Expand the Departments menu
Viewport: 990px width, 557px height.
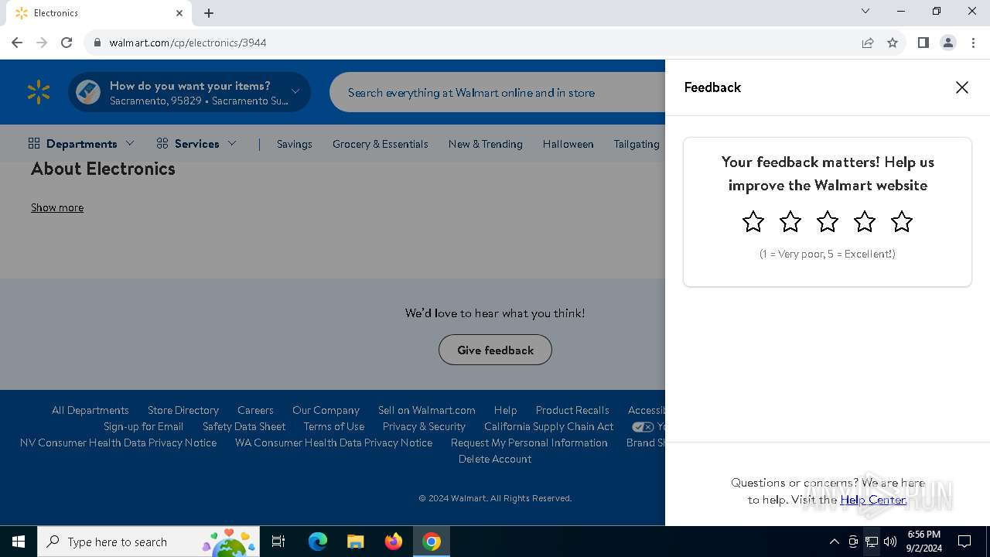pyautogui.click(x=81, y=144)
